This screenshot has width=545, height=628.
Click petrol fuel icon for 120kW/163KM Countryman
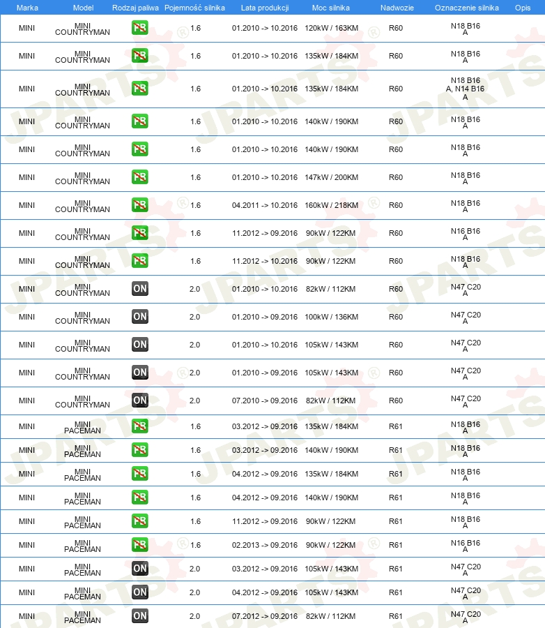pyautogui.click(x=140, y=28)
